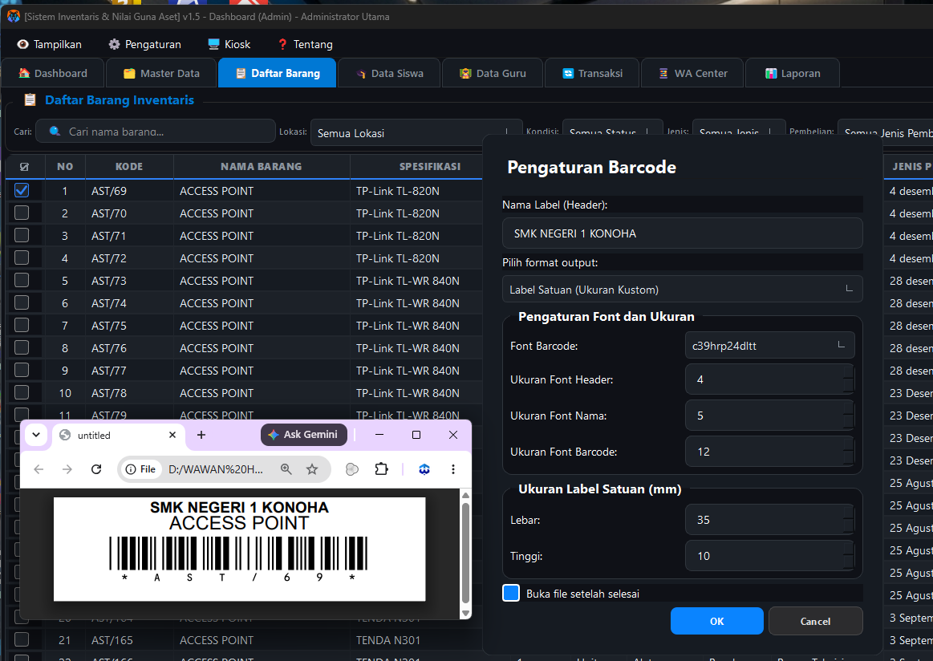This screenshot has height=661, width=933.
Task: Switch to the Laporan tab
Action: pyautogui.click(x=793, y=73)
